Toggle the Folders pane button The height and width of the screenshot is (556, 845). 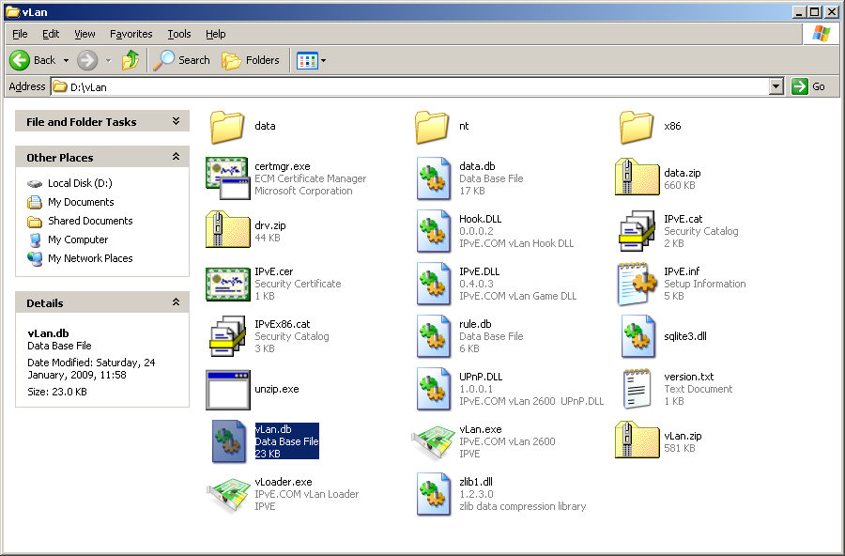click(251, 60)
